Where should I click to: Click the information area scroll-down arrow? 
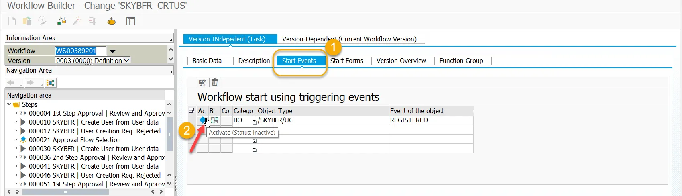click(171, 59)
